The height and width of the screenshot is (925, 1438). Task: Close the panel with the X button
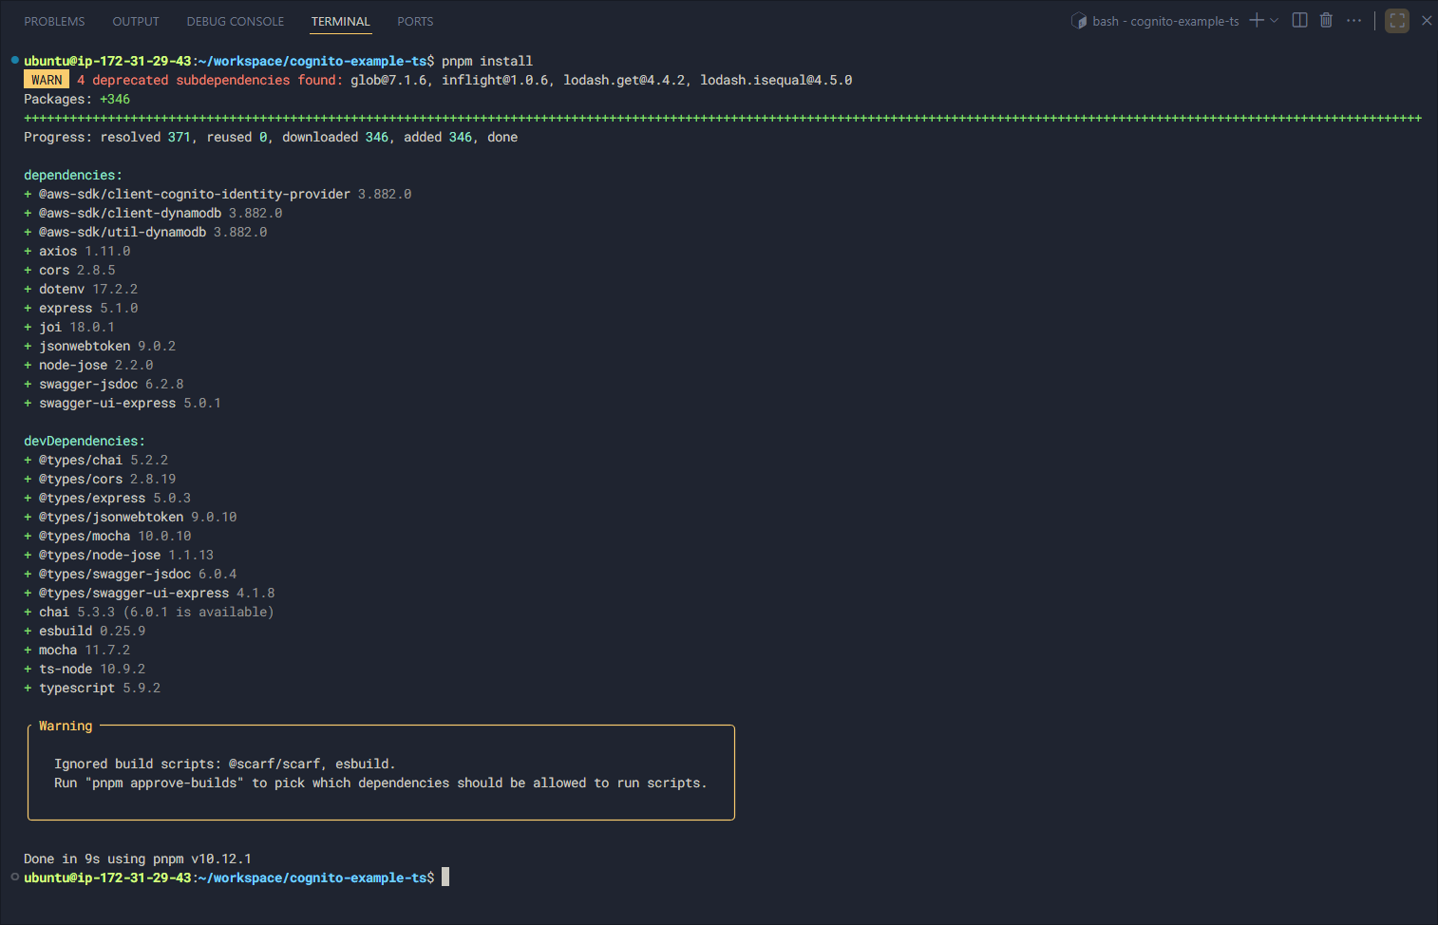point(1426,20)
